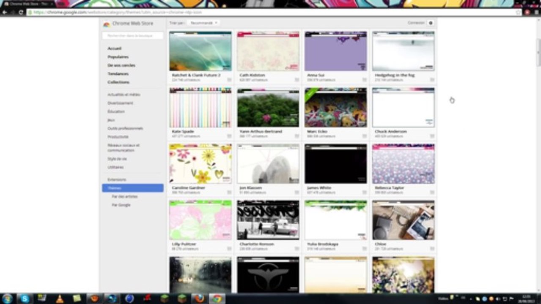Focus the store search box
Viewport: 541px width, 304px height.
132,36
